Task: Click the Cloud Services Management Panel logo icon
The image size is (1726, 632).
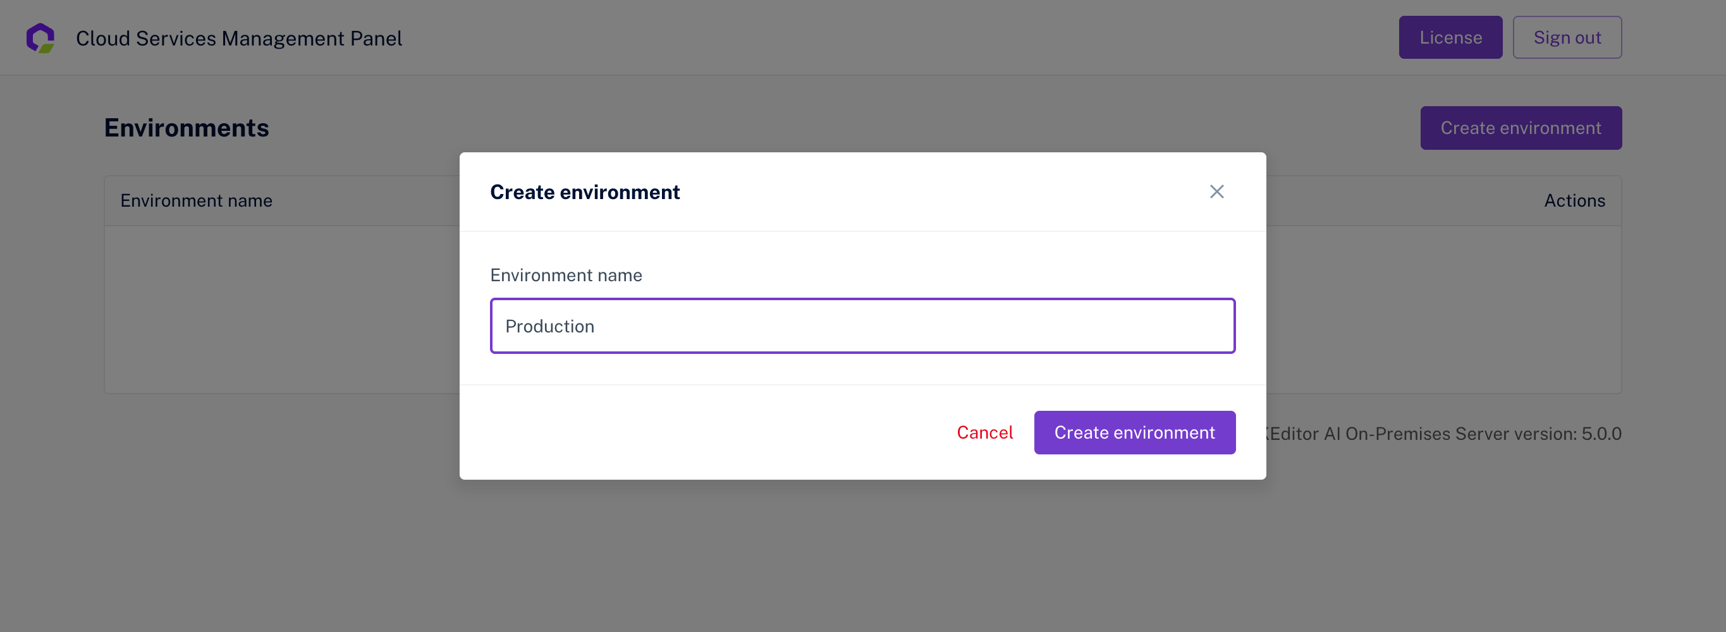Action: [40, 37]
